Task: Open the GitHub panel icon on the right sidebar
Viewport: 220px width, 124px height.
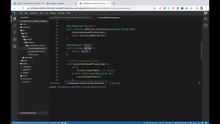Action: (206, 26)
